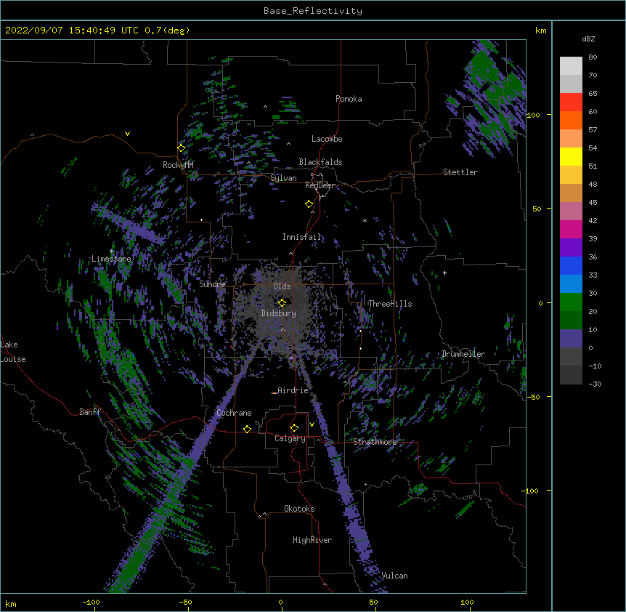
Task: Click the Limestone label on the map
Action: pos(111,259)
